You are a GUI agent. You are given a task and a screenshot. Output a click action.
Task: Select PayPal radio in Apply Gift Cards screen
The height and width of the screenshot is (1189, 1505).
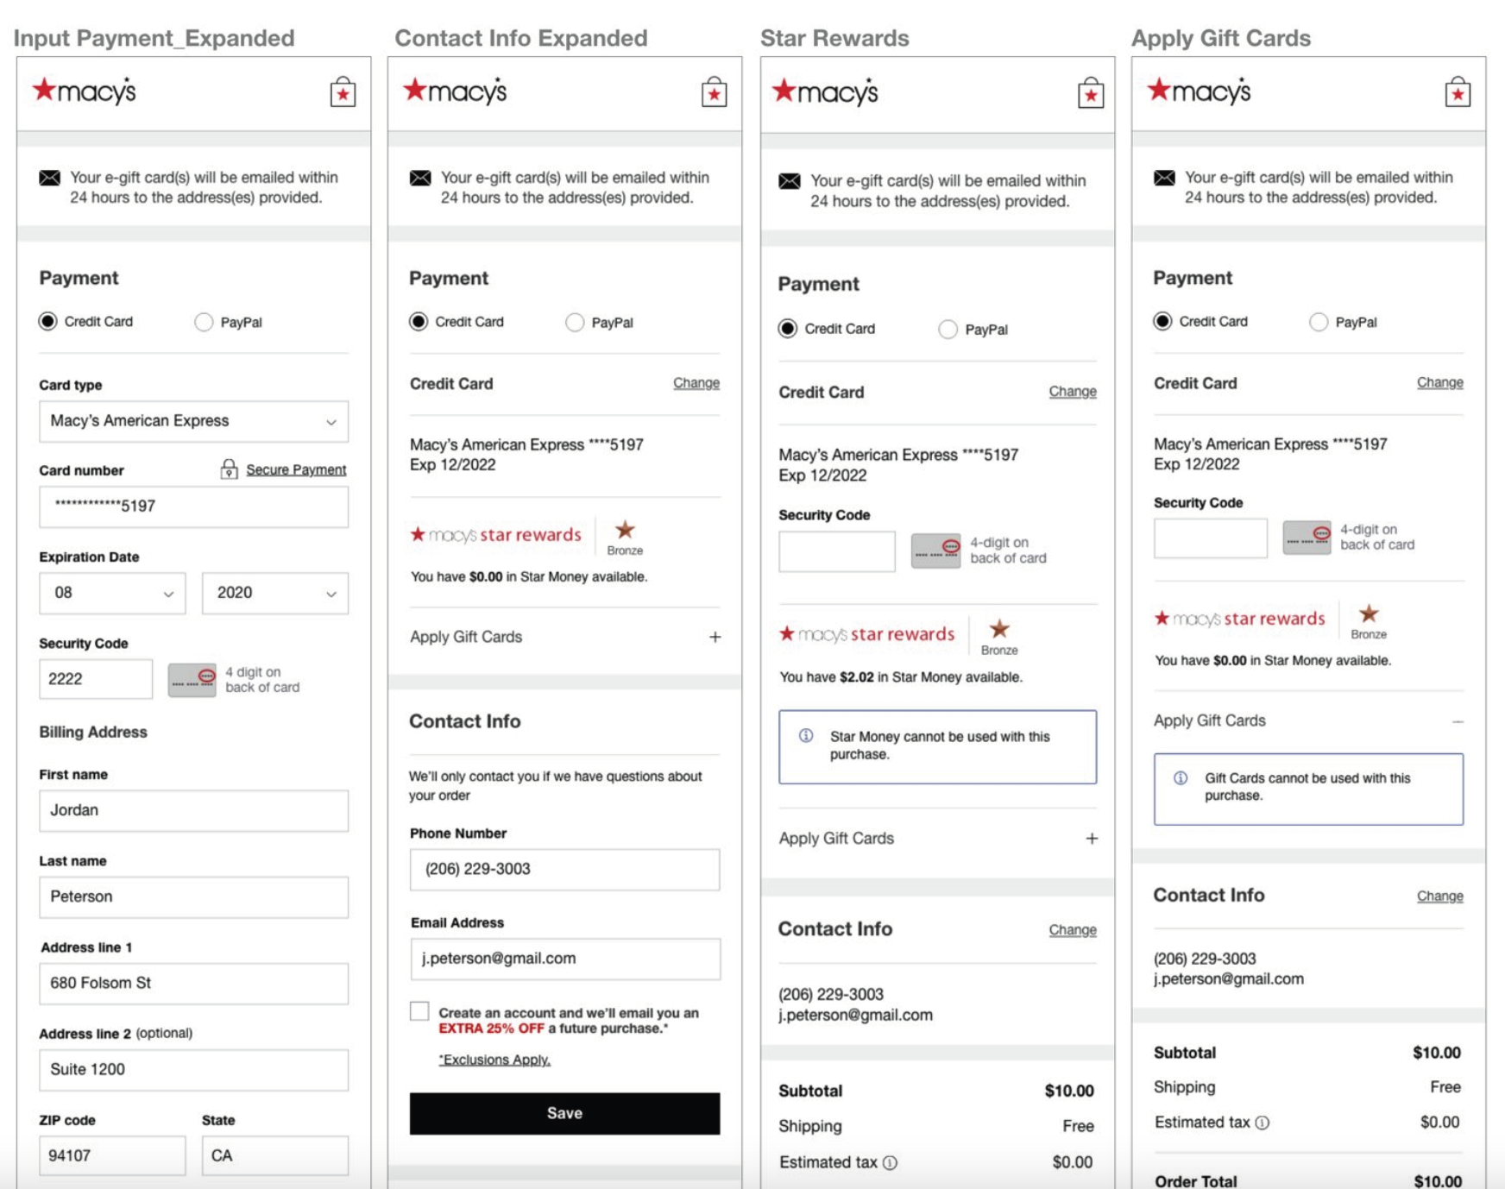pyautogui.click(x=1319, y=323)
